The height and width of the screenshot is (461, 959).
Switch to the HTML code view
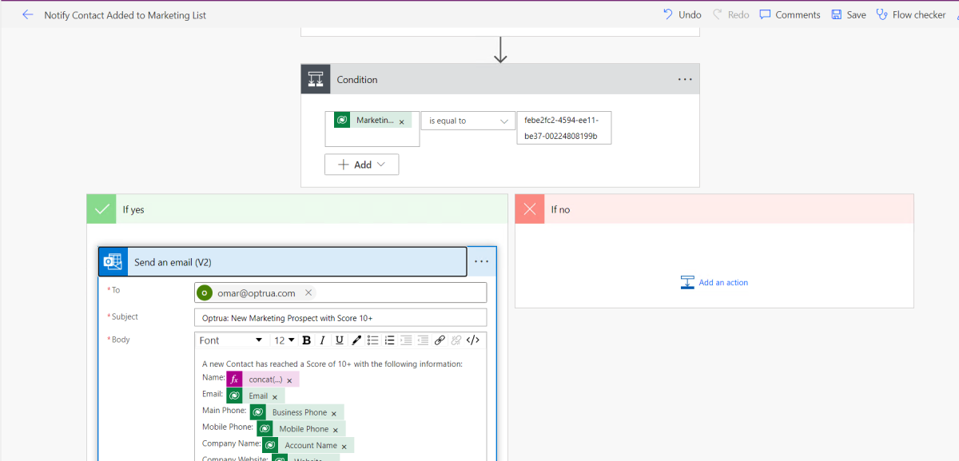[x=473, y=340]
